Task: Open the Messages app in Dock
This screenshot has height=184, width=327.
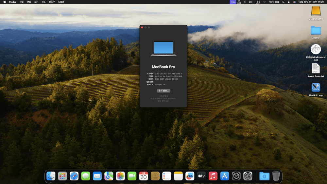Action: tap(85, 176)
